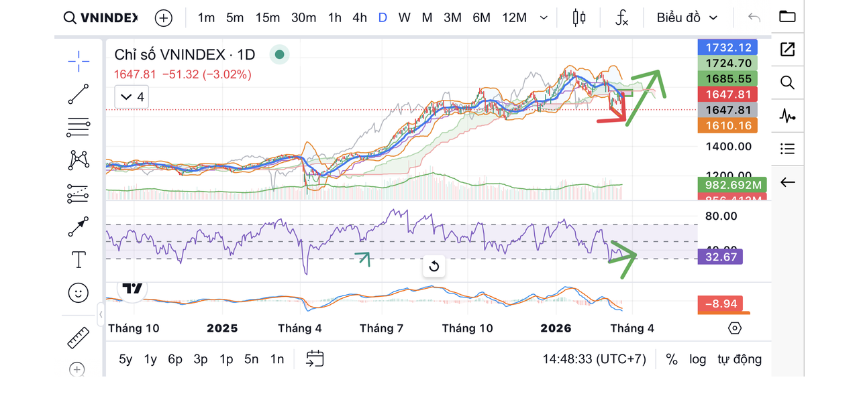Open the go to date calendar icon
The height and width of the screenshot is (396, 859).
(x=315, y=359)
